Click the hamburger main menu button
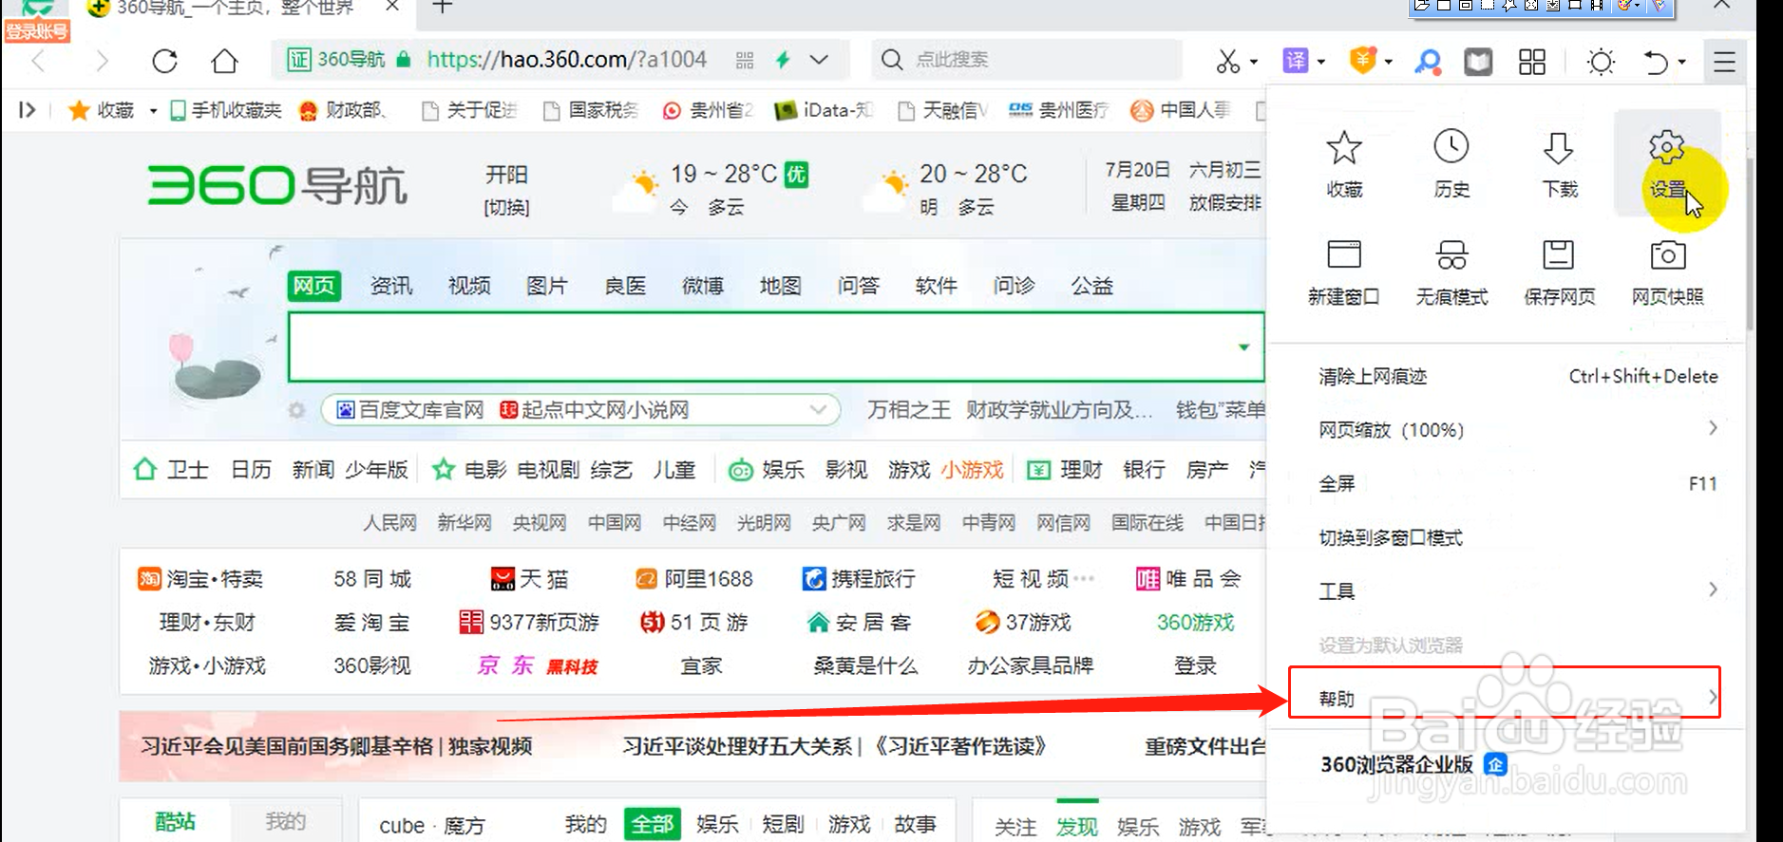The width and height of the screenshot is (1783, 842). (x=1724, y=62)
